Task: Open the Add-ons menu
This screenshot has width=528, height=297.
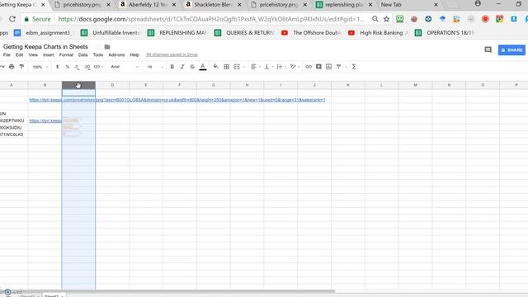Action: [116, 55]
